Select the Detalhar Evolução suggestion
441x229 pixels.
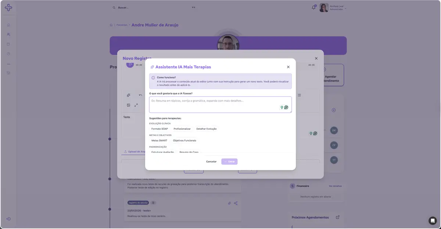207,129
